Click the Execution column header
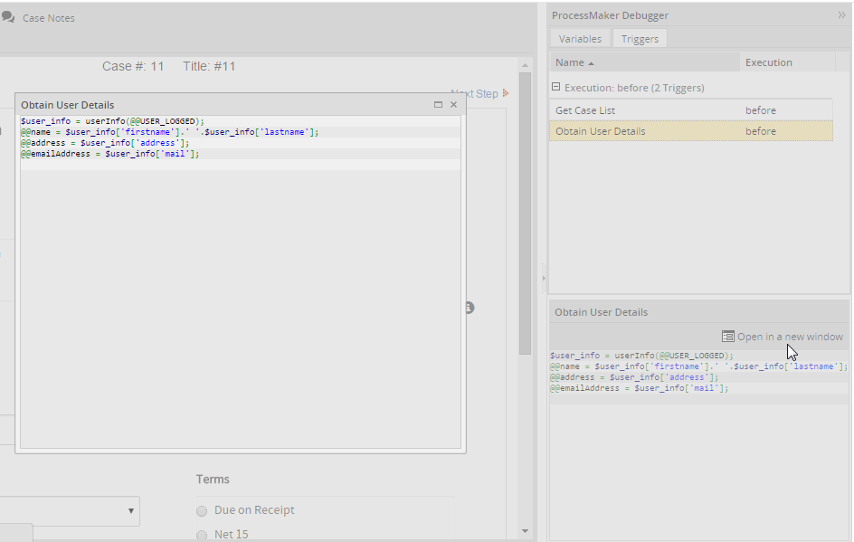This screenshot has height=542, width=854. coord(768,62)
